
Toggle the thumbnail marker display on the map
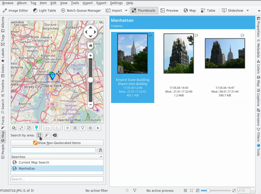[x=37, y=128]
